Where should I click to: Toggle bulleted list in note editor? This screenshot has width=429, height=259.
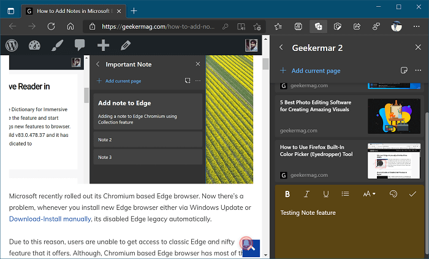[x=345, y=194]
